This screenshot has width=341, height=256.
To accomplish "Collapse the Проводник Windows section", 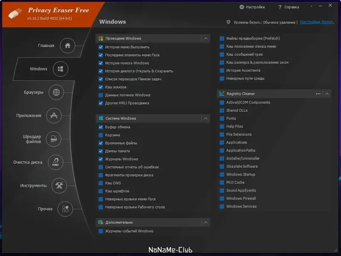I will click(206, 38).
